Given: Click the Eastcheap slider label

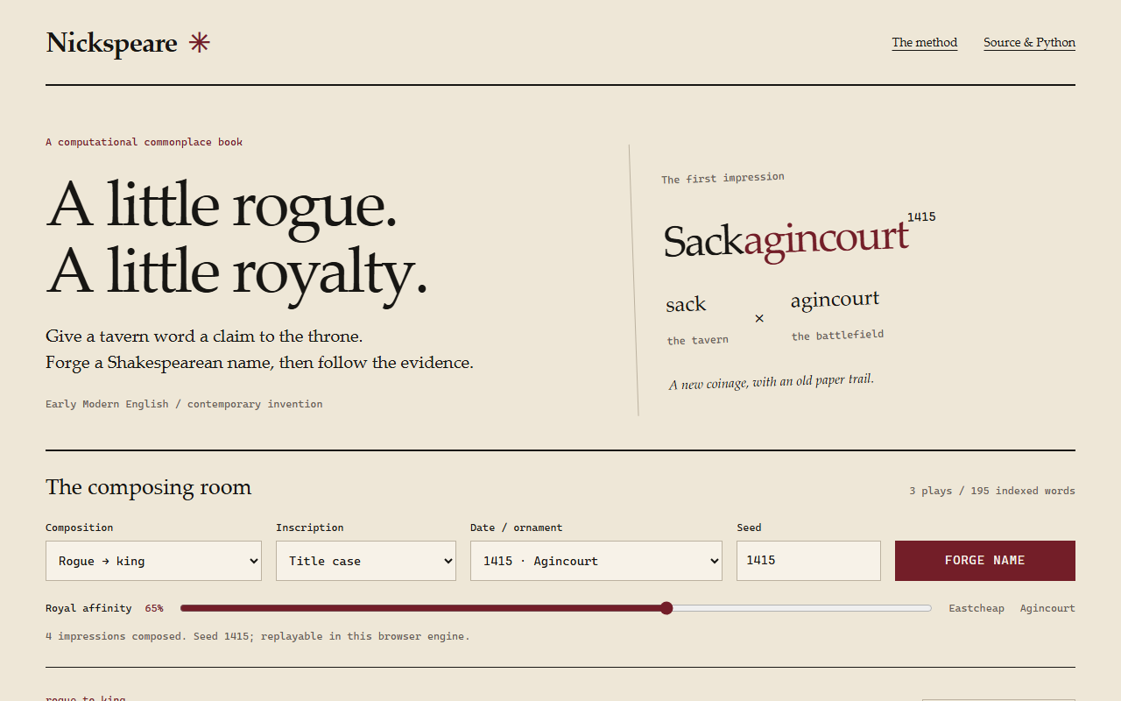Looking at the screenshot, I should (976, 608).
